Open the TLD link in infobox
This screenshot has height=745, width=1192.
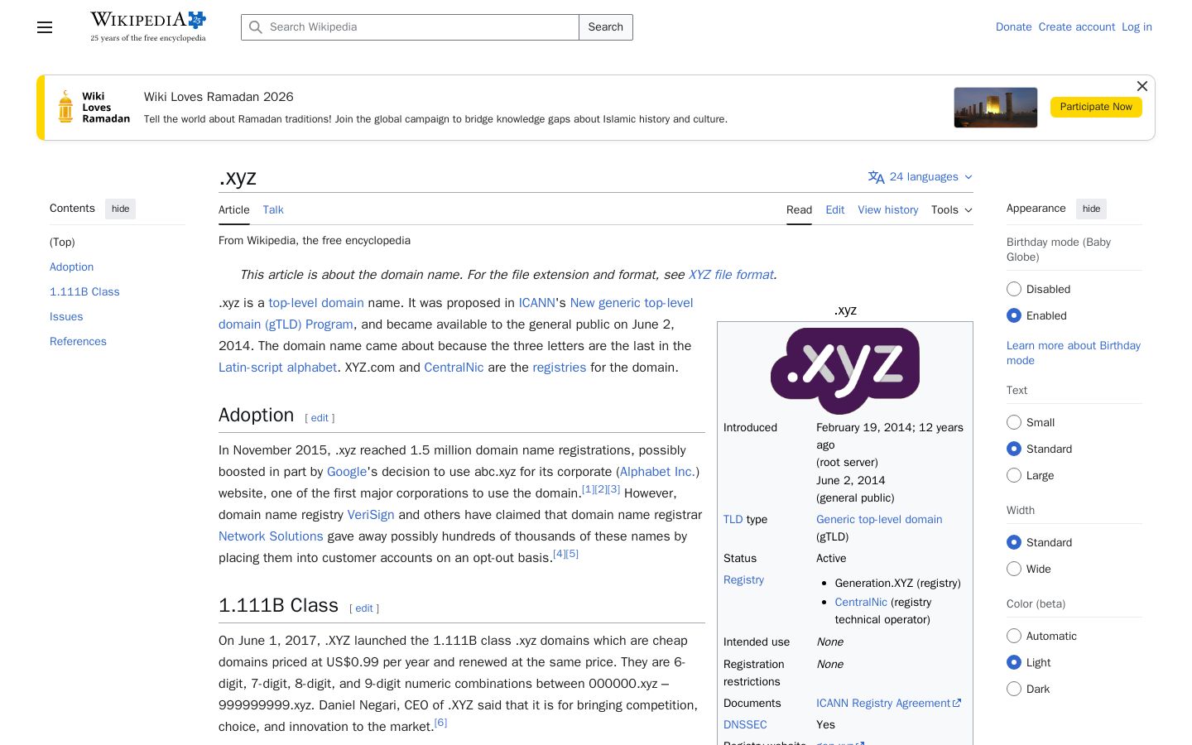coord(733,519)
